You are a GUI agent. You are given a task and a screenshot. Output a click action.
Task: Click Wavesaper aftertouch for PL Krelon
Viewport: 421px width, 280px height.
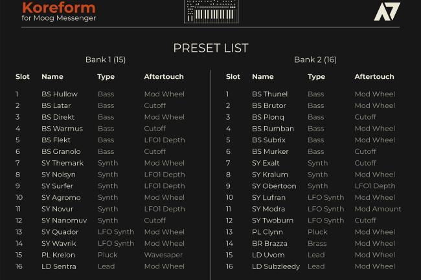pyautogui.click(x=163, y=255)
